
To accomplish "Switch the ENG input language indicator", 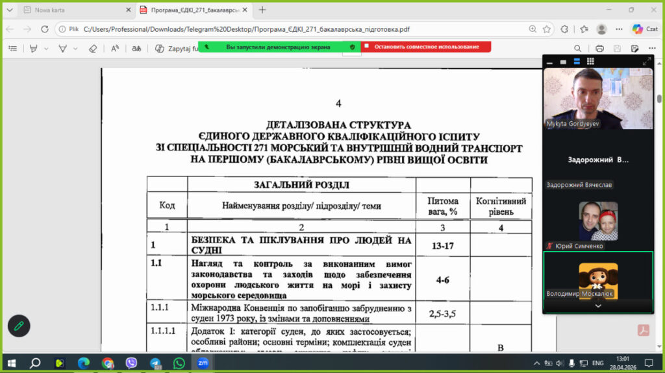I will tap(597, 363).
